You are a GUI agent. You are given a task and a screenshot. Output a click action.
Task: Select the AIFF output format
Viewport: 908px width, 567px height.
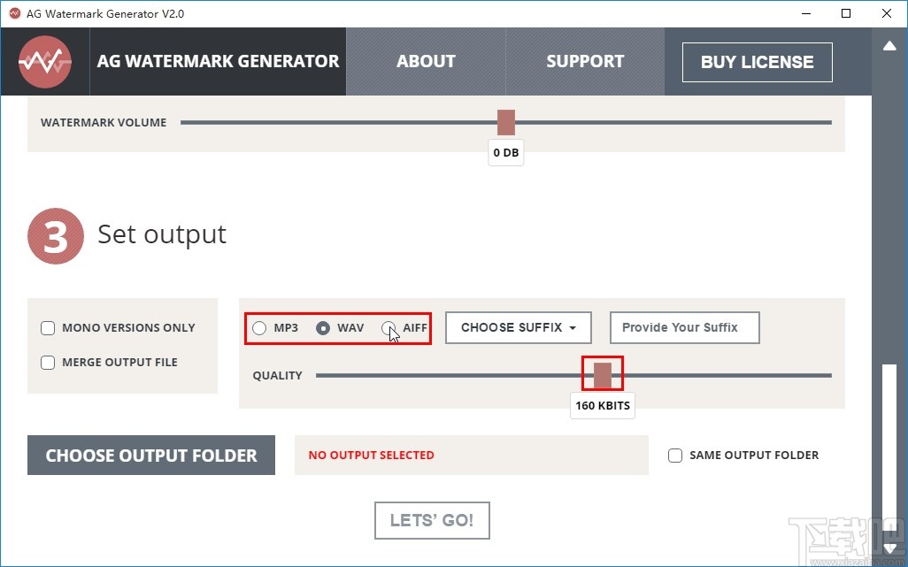[x=389, y=328]
